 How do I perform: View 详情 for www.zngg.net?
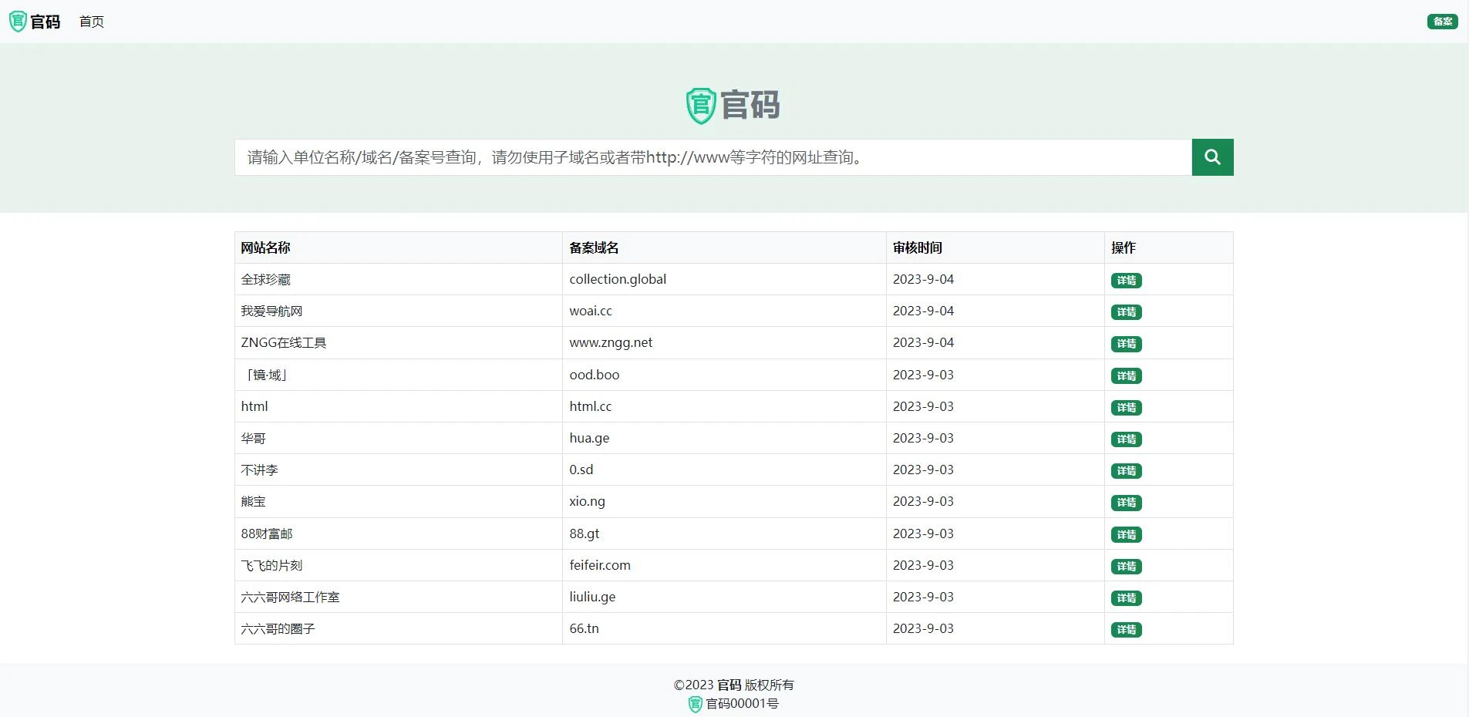[x=1126, y=344]
